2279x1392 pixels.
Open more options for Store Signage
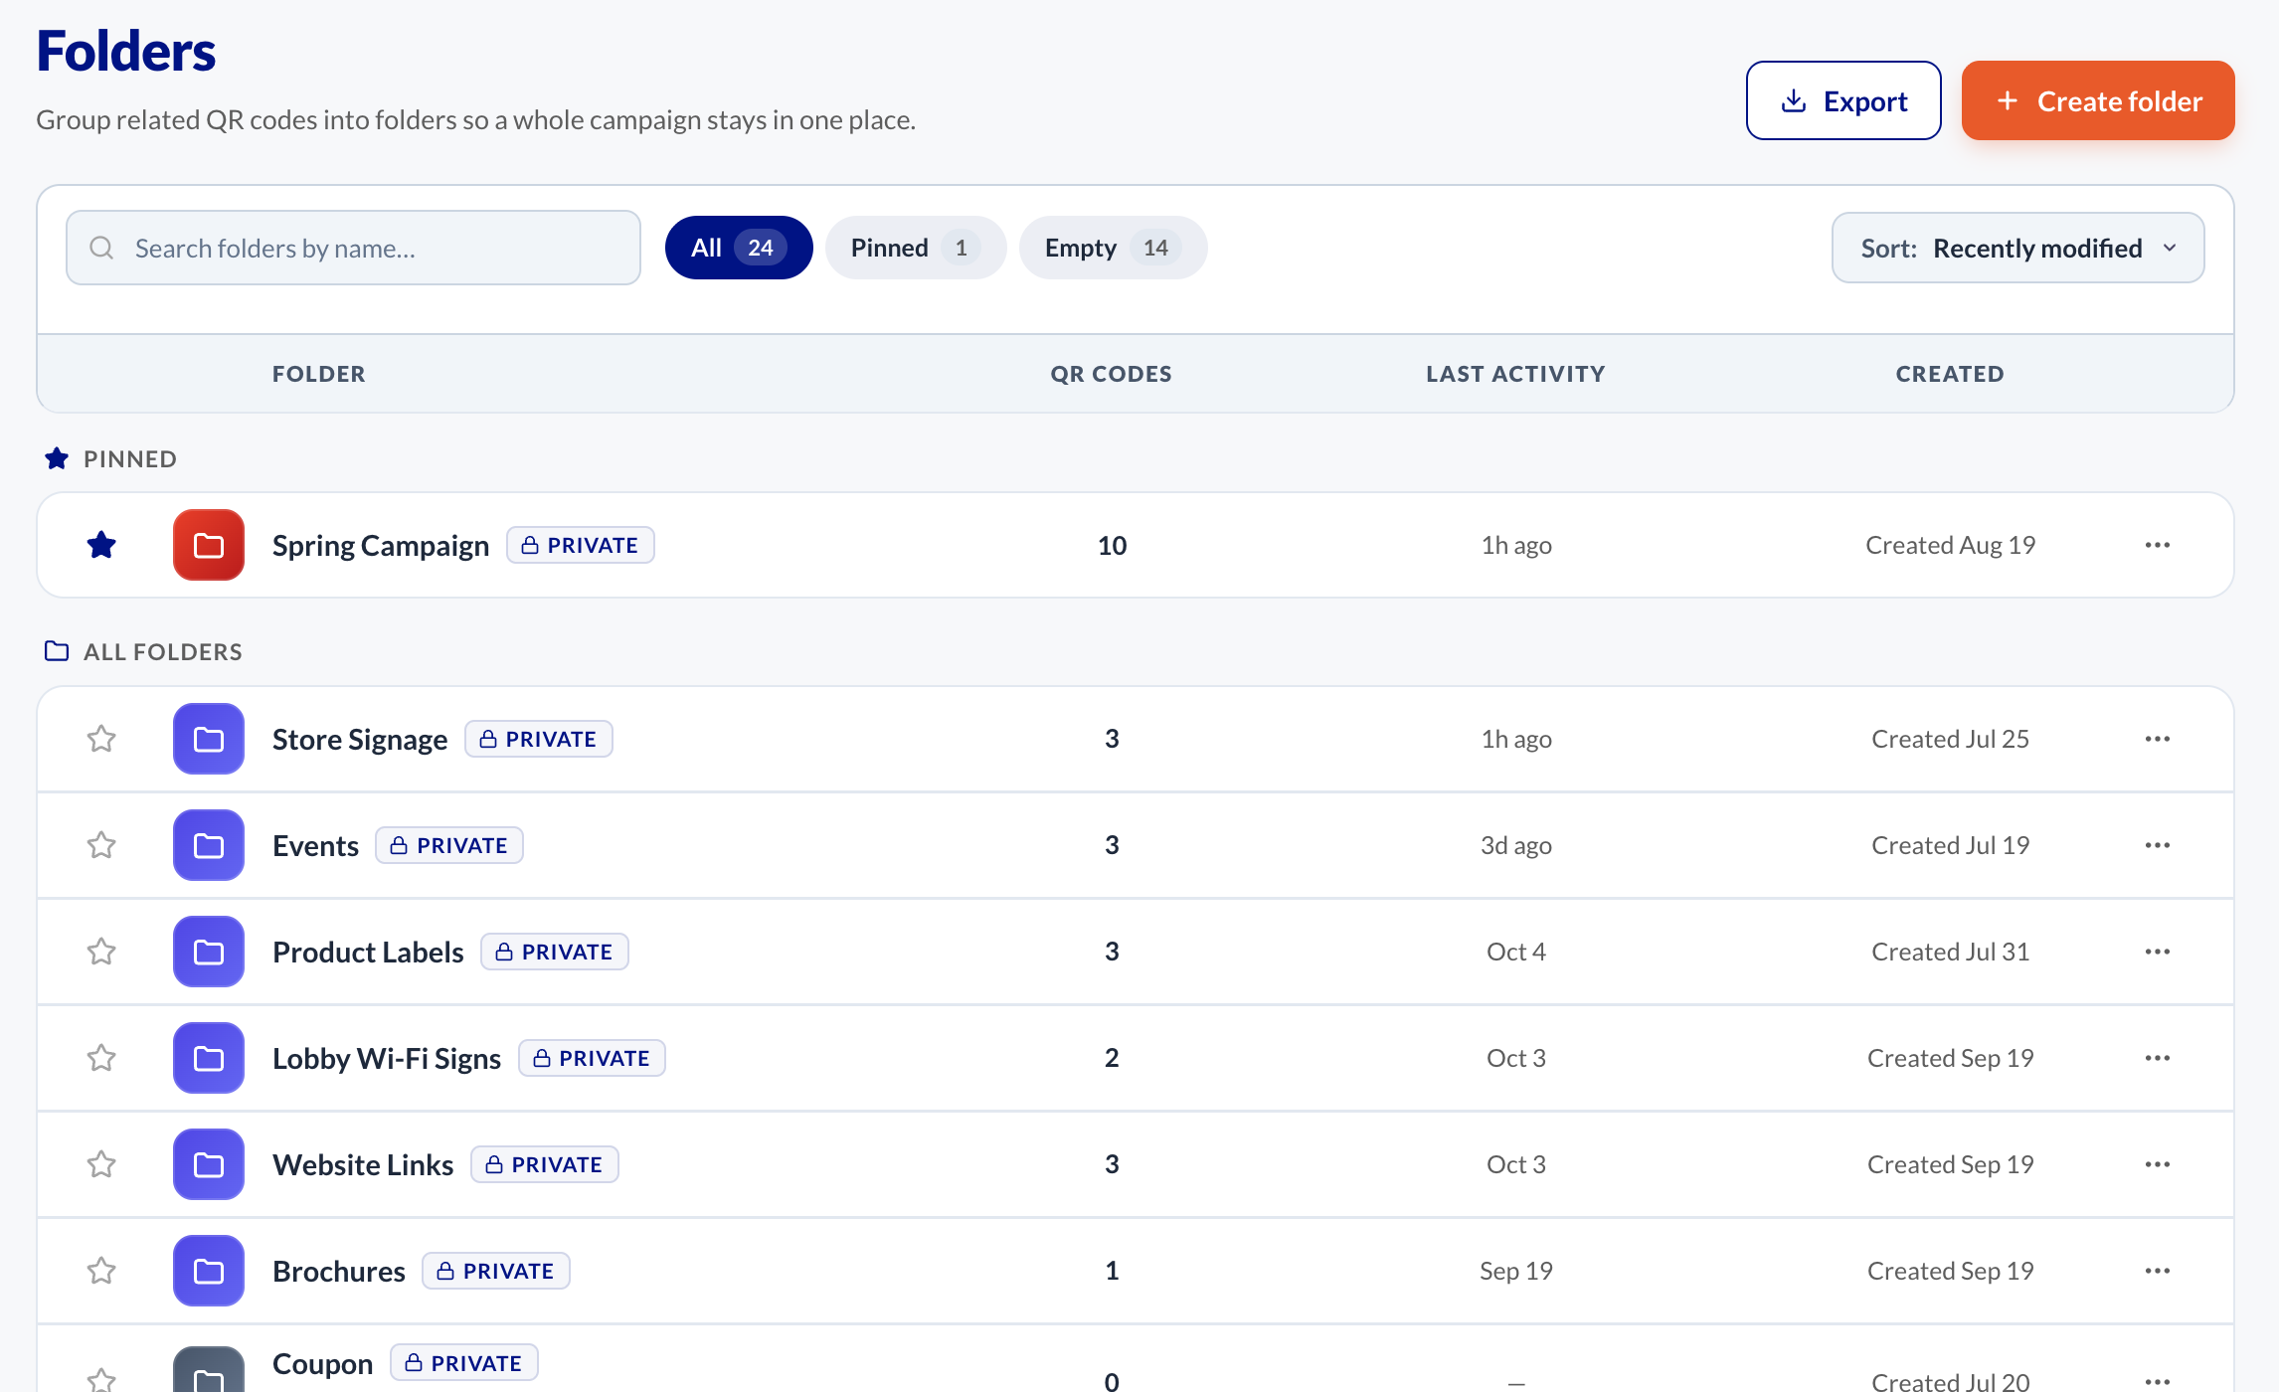click(2158, 739)
